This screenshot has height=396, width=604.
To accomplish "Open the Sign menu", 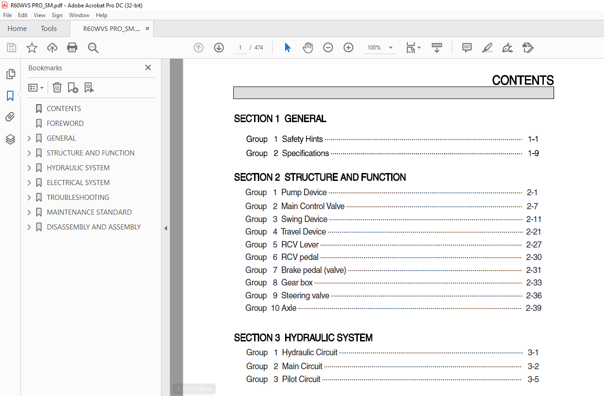I will (x=57, y=15).
